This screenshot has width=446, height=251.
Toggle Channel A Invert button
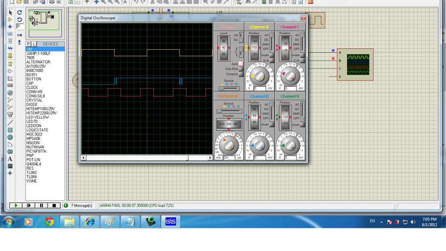[x=271, y=55]
